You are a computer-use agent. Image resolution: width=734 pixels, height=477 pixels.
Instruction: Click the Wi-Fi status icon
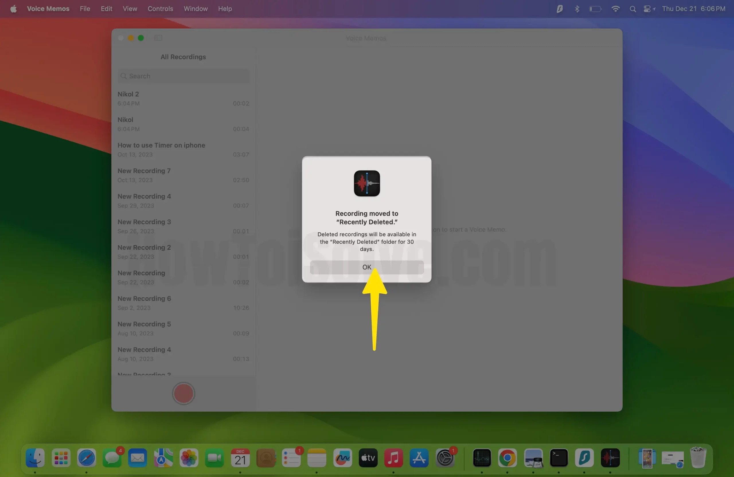coord(615,9)
